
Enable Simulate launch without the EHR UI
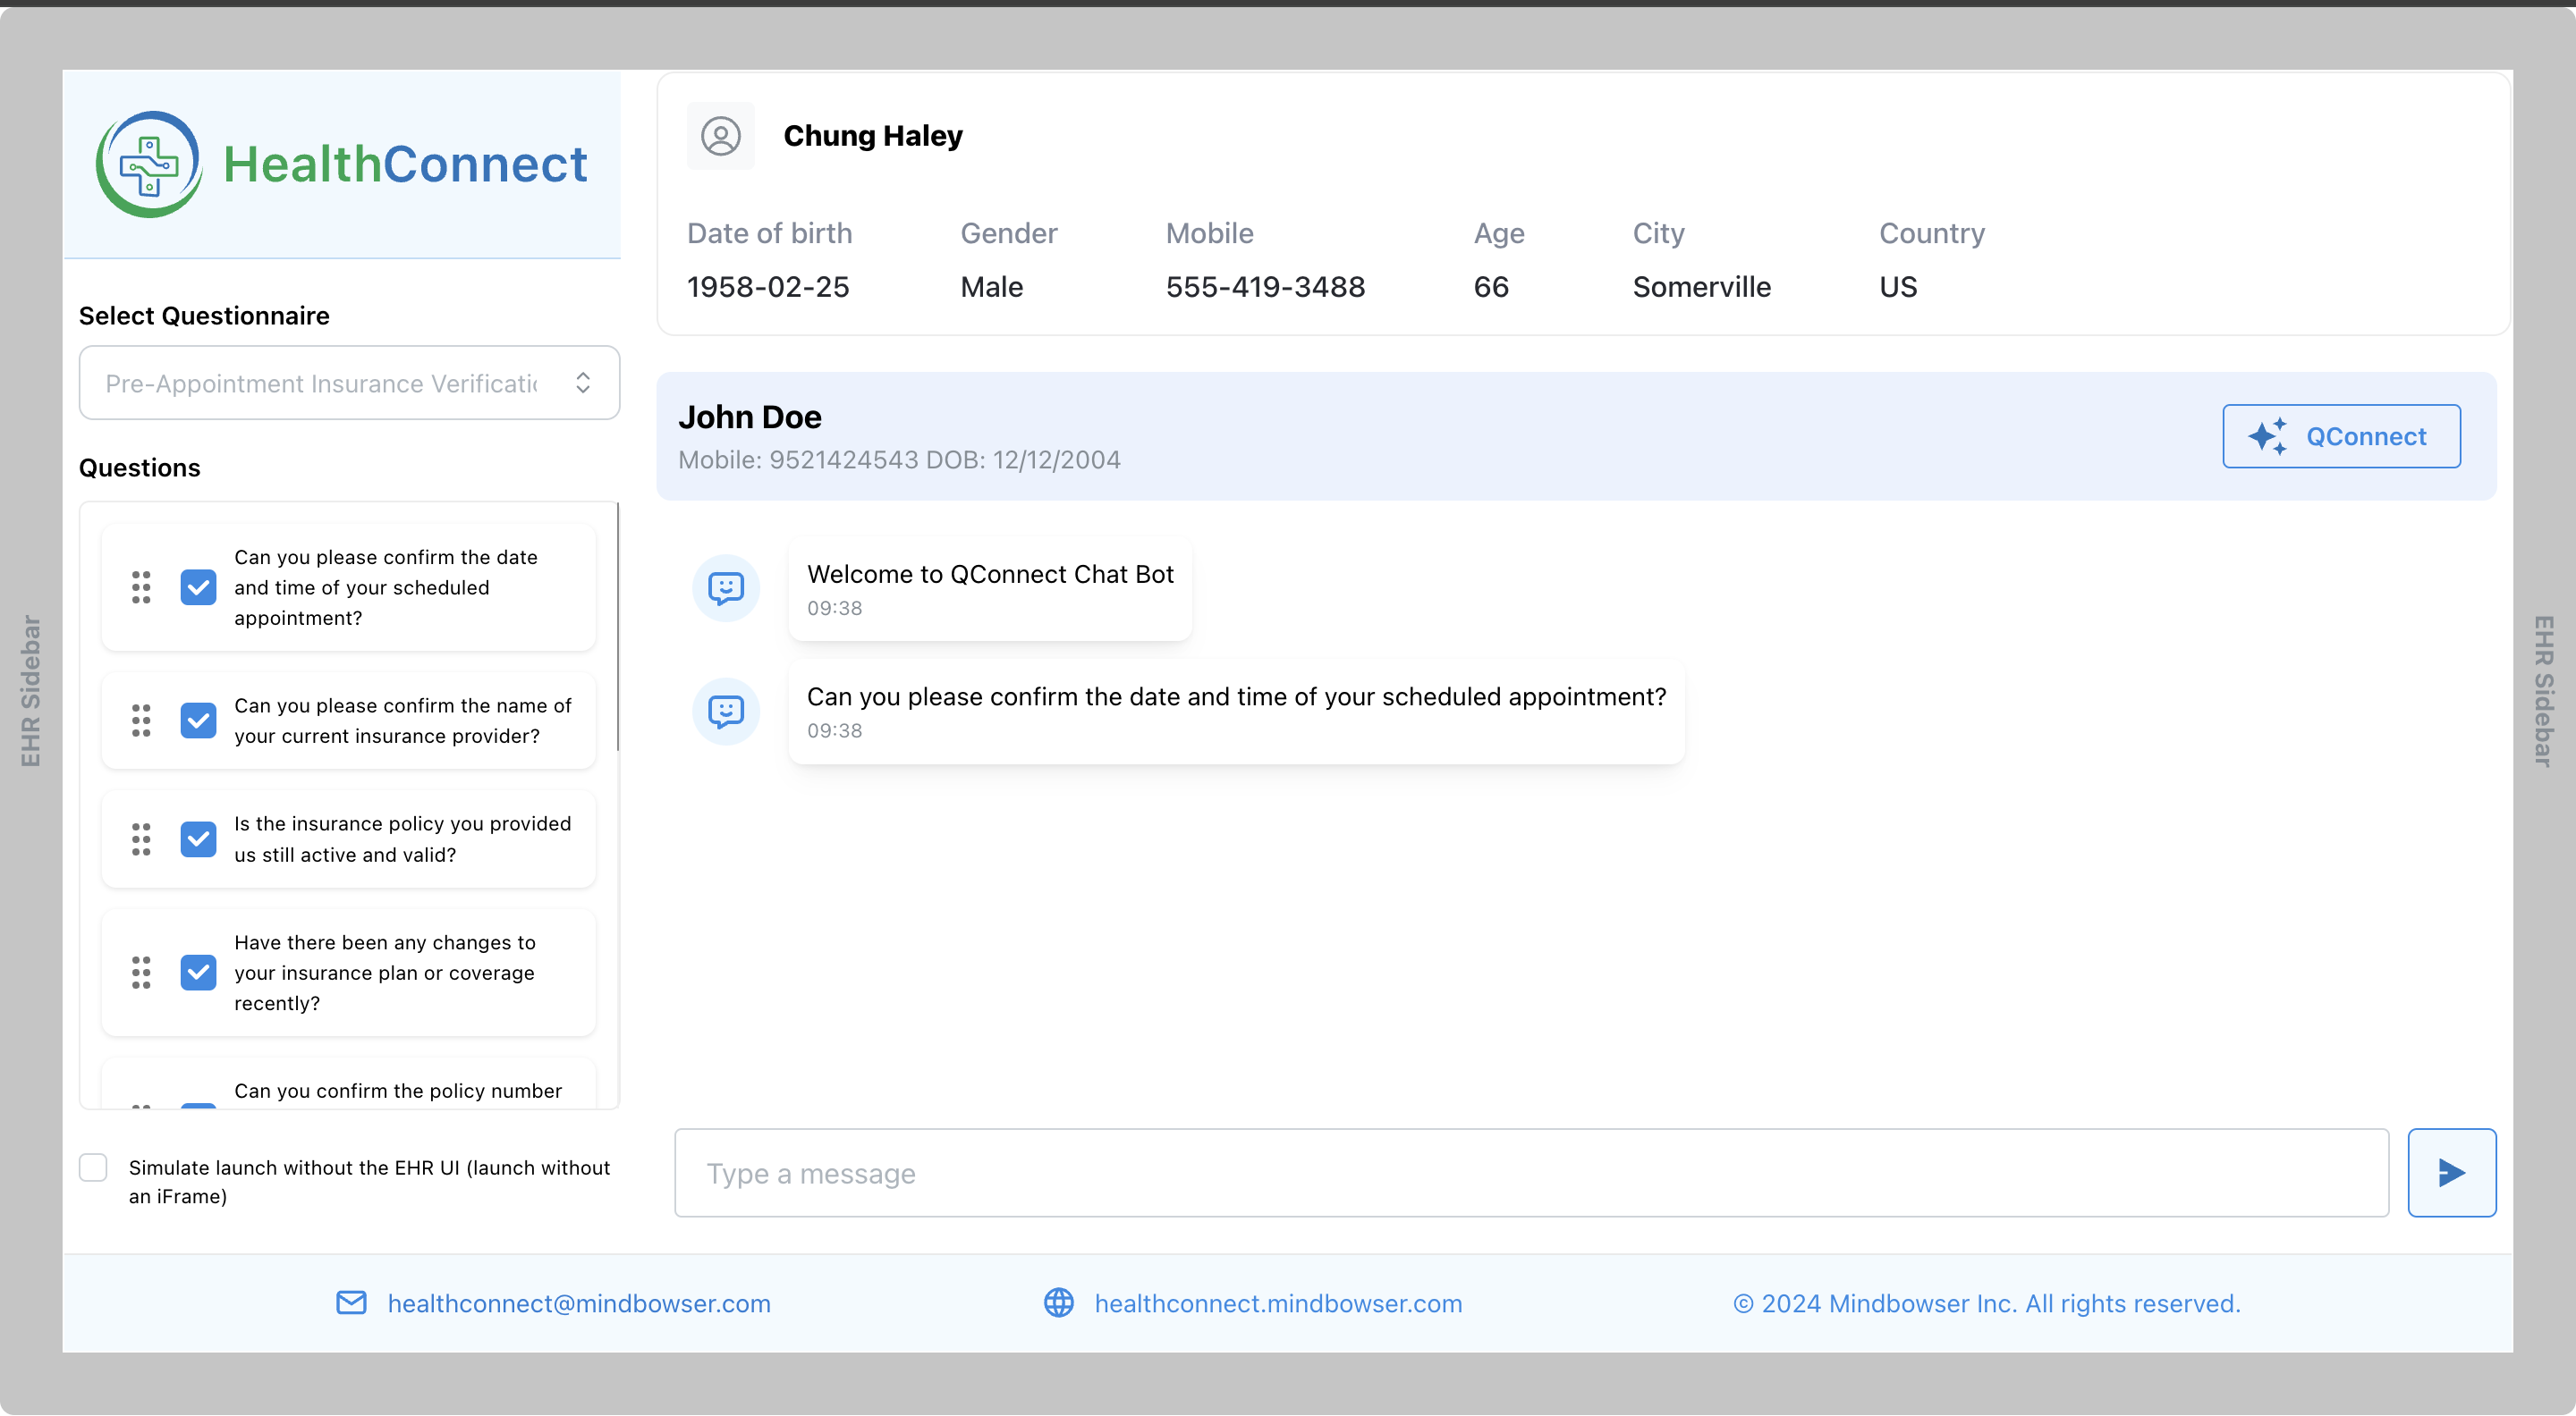point(93,1167)
